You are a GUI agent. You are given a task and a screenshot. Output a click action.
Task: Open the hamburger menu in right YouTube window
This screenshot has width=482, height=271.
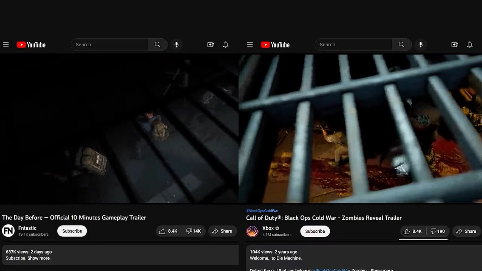pyautogui.click(x=250, y=45)
